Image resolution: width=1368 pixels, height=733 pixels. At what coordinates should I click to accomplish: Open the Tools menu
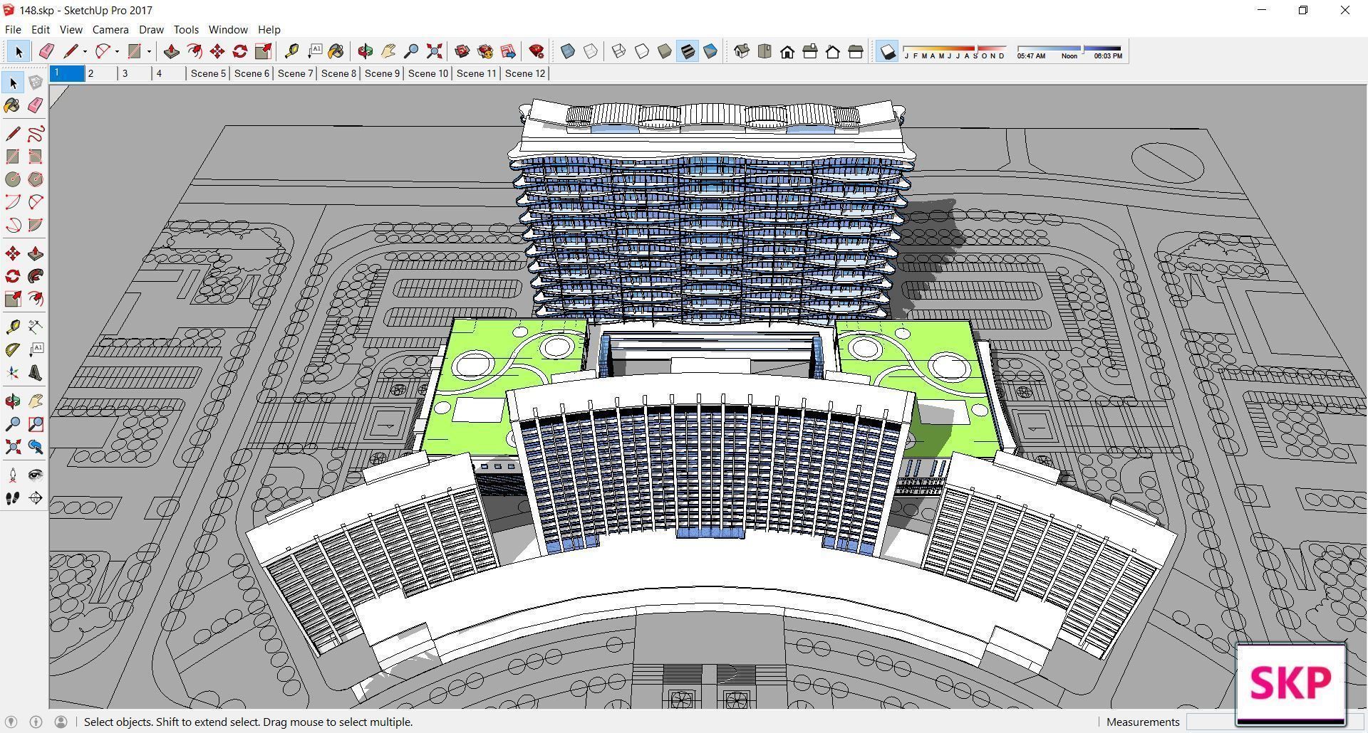point(186,29)
